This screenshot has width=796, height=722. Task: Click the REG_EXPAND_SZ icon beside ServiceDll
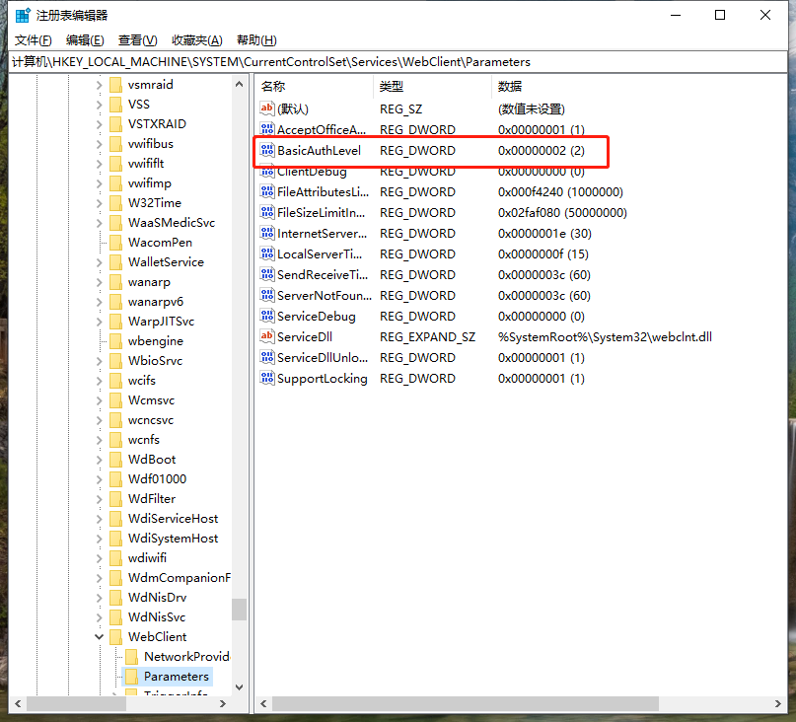tap(267, 336)
